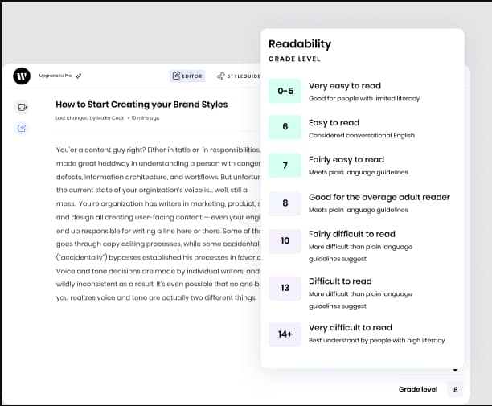
Task: Click into the document body paragraph
Action: 153,224
